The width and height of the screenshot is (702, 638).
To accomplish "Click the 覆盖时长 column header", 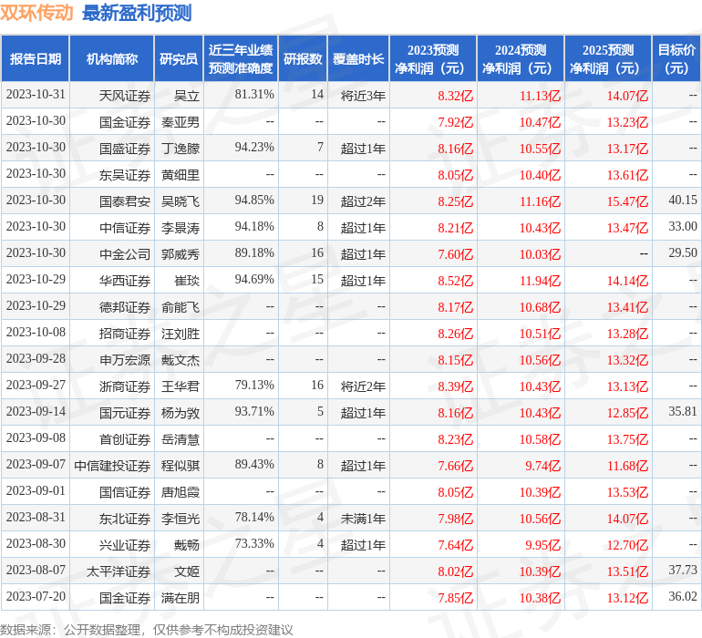I will pyautogui.click(x=358, y=59).
